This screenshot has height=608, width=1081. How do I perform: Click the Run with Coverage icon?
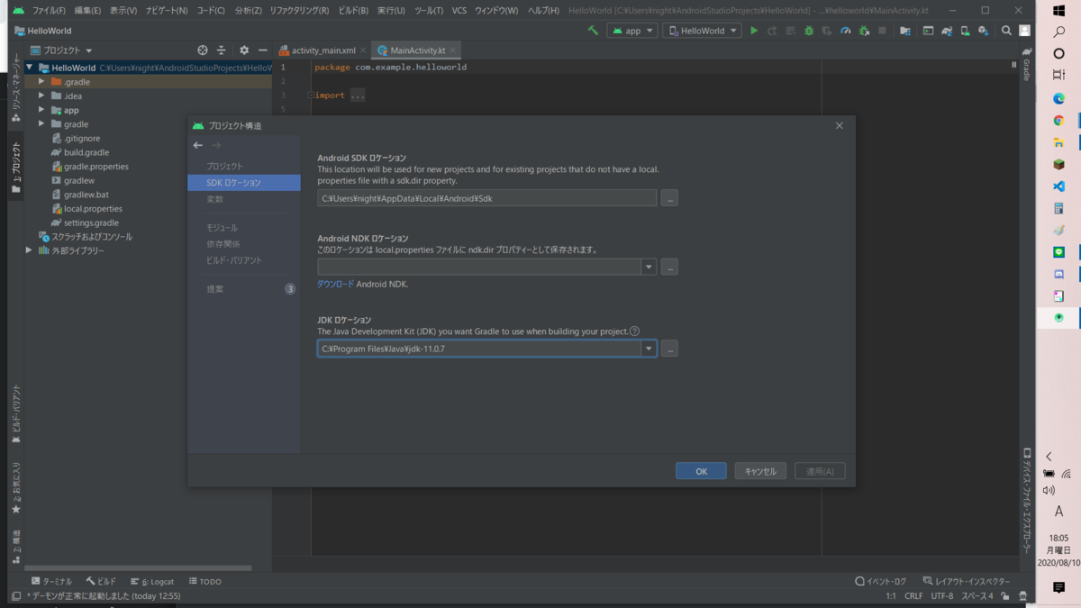[x=826, y=31]
